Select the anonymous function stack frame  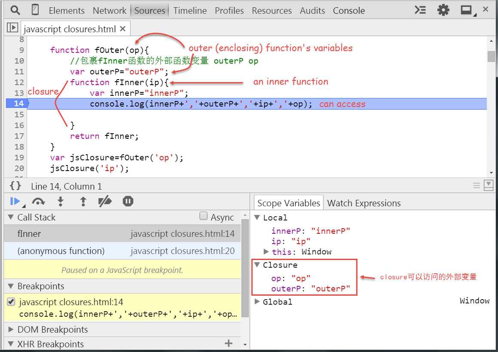[122, 251]
